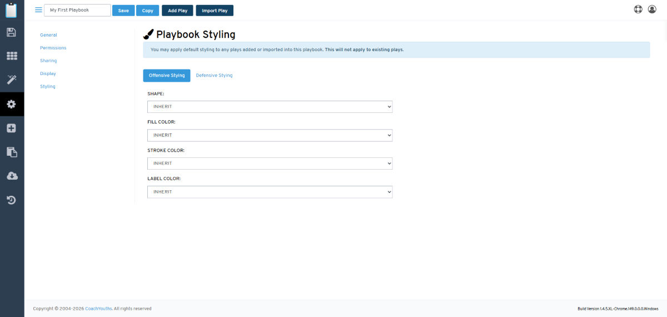Open the CoachYouths footer link
This screenshot has width=667, height=317.
point(98,309)
